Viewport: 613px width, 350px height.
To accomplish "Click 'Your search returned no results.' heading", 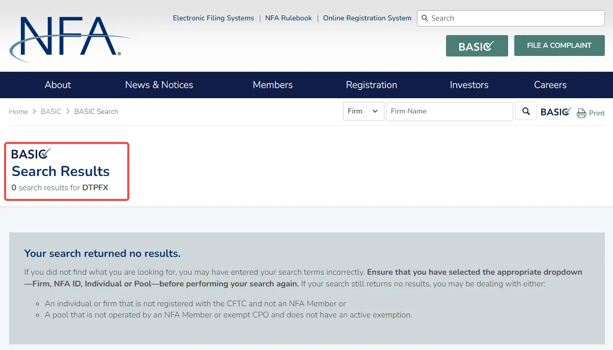I will (102, 253).
